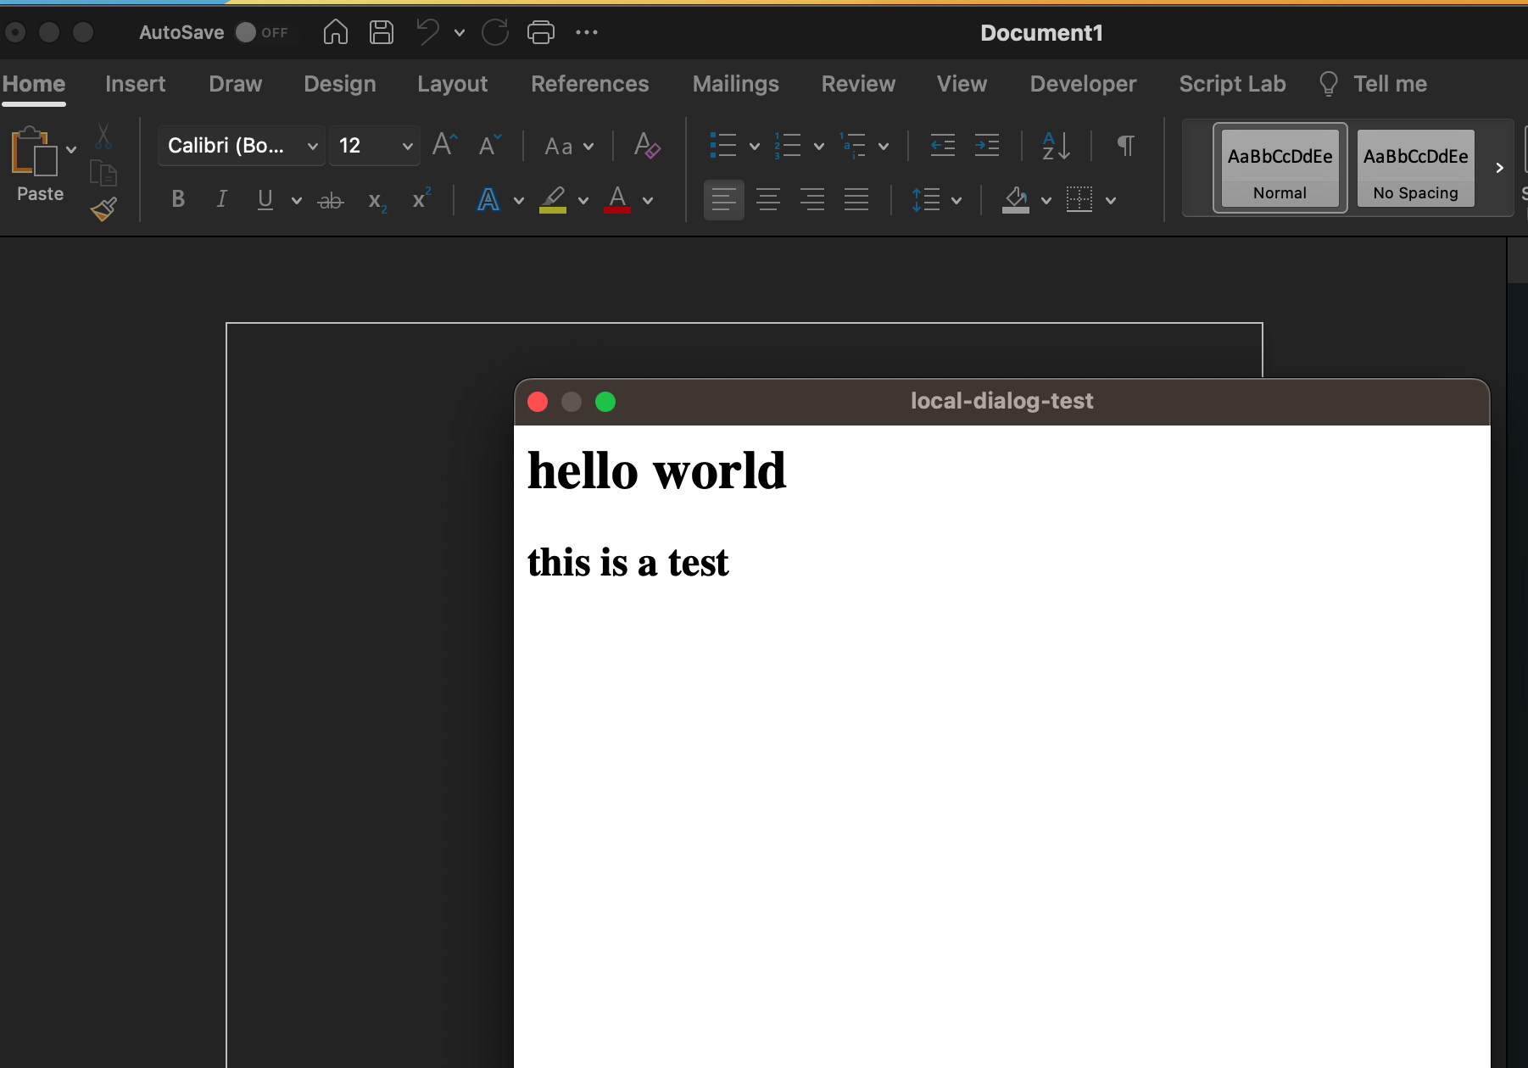Open the Script Lab tab

pyautogui.click(x=1232, y=84)
